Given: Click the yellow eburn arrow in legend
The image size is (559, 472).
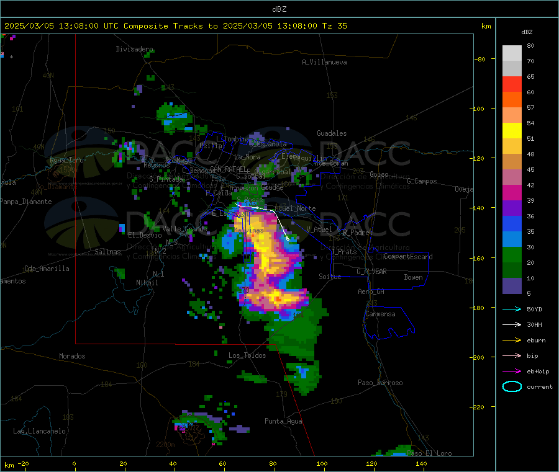Looking at the screenshot, I should (512, 341).
